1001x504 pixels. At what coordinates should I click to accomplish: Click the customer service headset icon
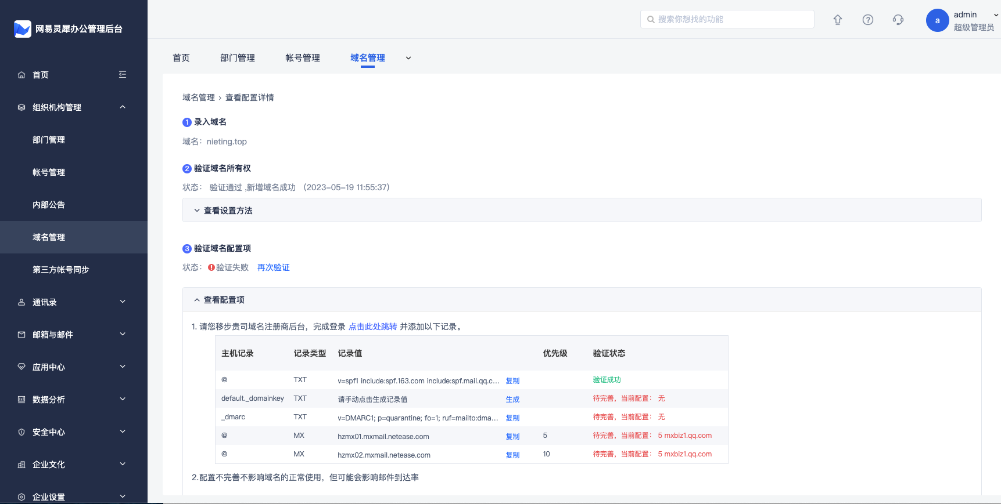click(898, 20)
